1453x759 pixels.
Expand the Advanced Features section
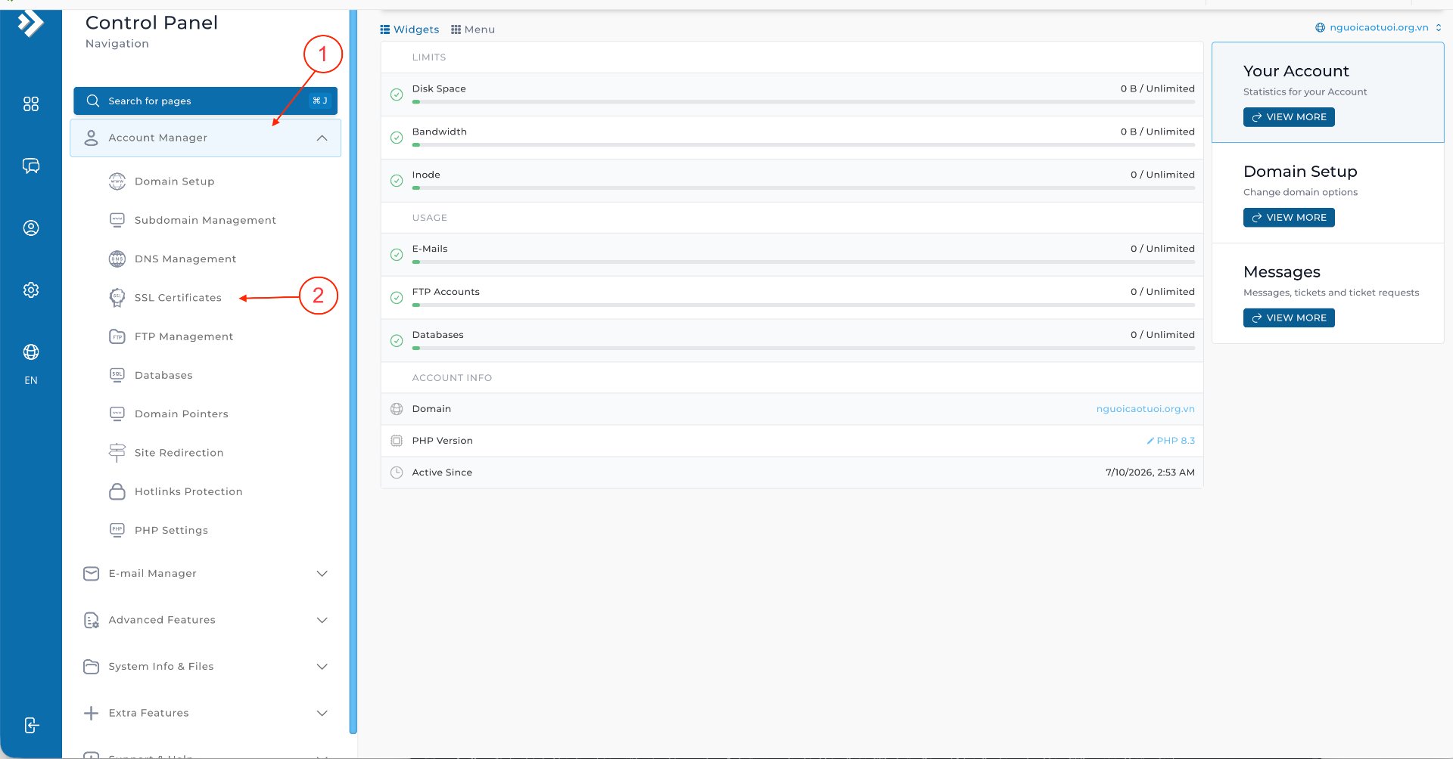click(x=206, y=620)
